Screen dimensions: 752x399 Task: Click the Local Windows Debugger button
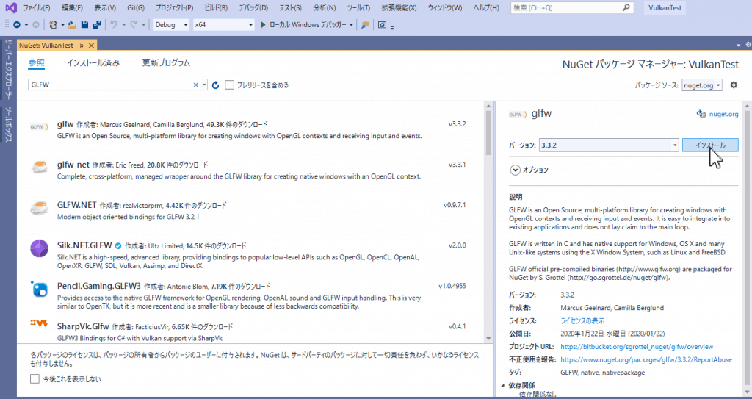[x=303, y=24]
